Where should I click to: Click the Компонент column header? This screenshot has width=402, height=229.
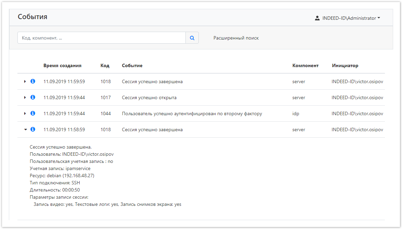[x=305, y=65]
